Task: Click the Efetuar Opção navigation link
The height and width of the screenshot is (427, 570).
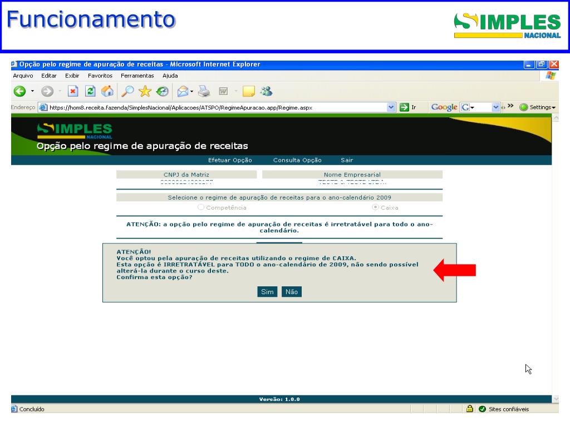Action: pos(230,160)
